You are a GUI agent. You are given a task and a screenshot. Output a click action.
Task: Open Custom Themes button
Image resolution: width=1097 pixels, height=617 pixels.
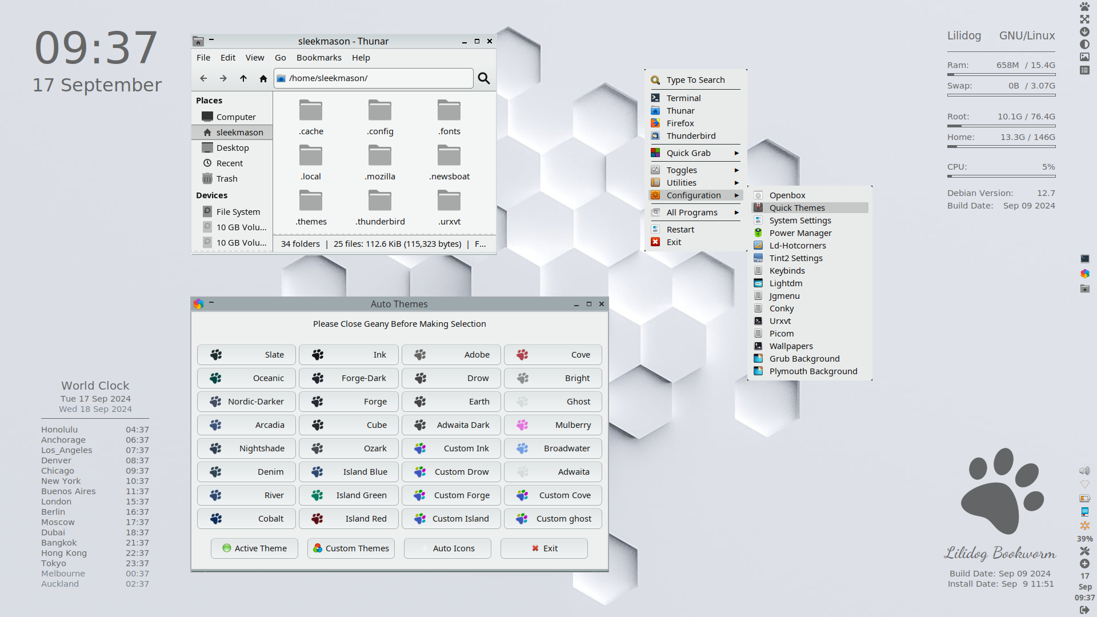pos(351,548)
